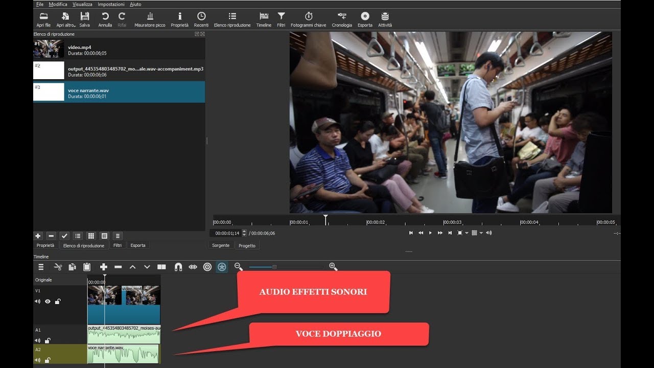Open the Impostazioni menu
The width and height of the screenshot is (654, 368).
(111, 4)
